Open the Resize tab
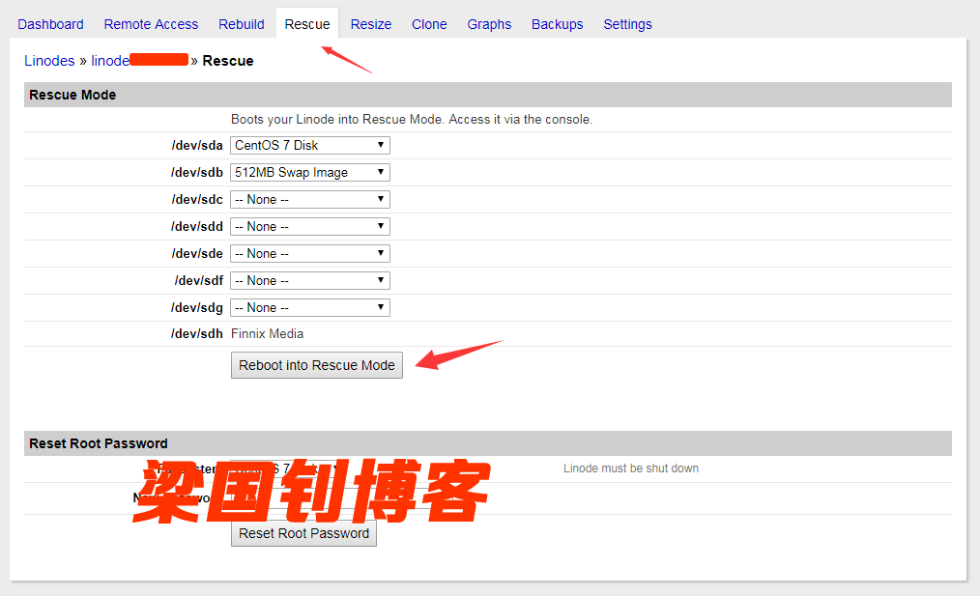 point(370,24)
